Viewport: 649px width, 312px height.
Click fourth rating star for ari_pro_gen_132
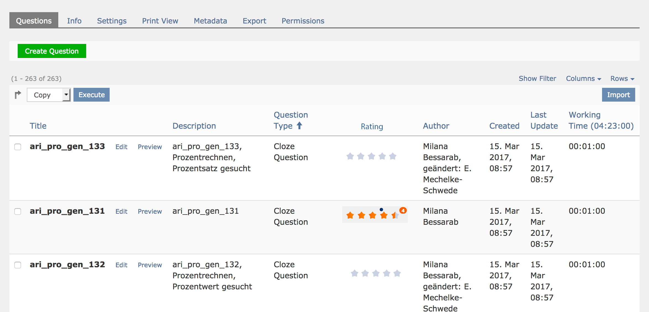point(387,273)
